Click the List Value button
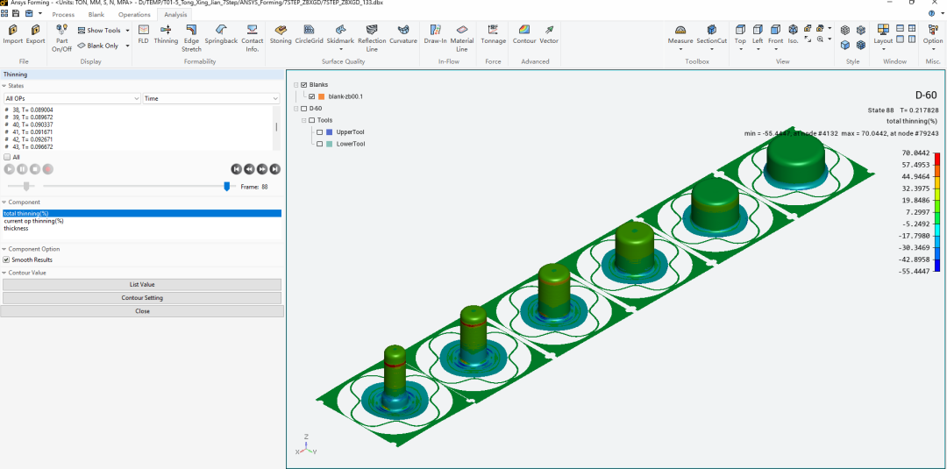The width and height of the screenshot is (947, 469). (141, 285)
